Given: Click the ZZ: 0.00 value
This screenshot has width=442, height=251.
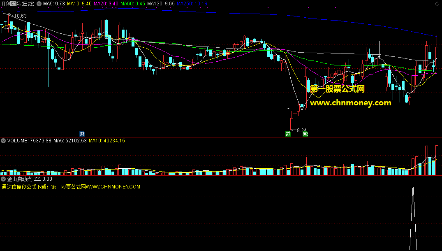Looking at the screenshot, I should (43, 179).
